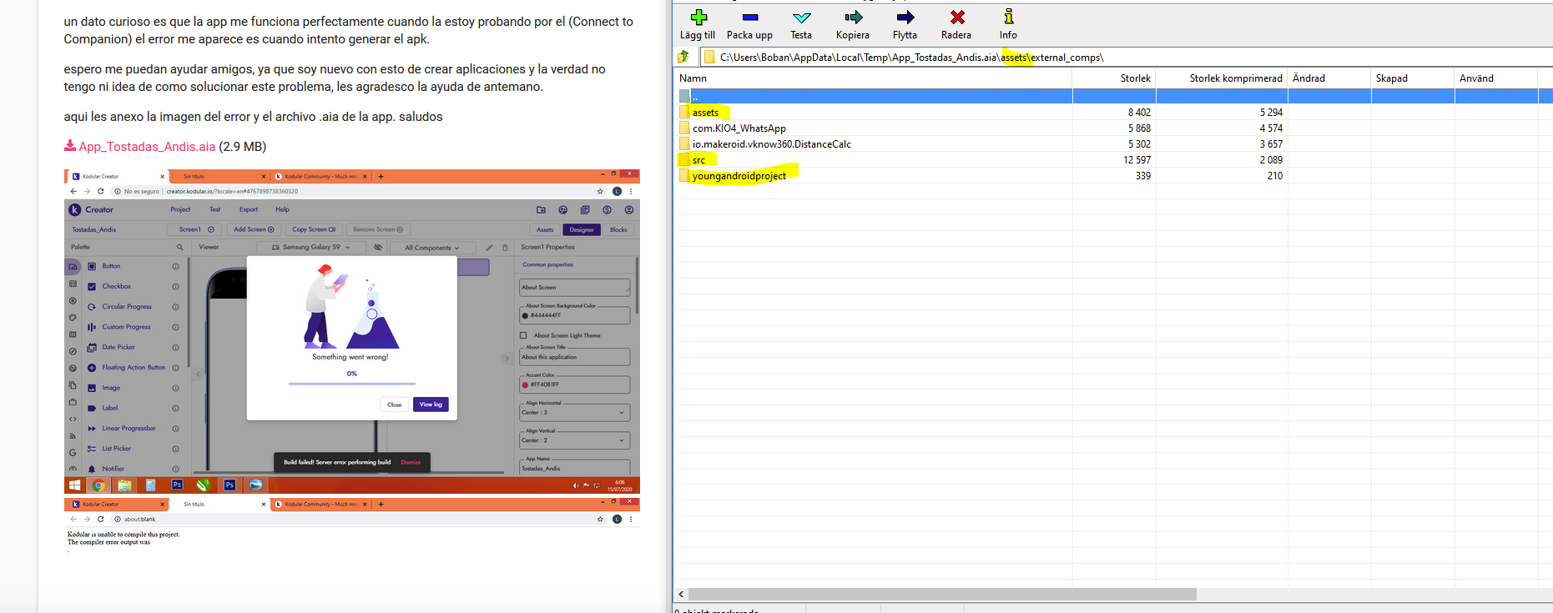Click the 339 size value of youngandroidproject
This screenshot has height=613, width=1553.
(1143, 176)
